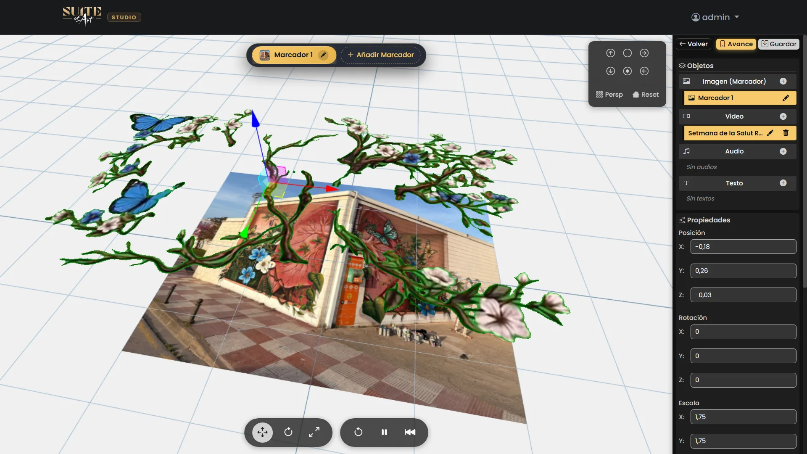
Task: Open the admin user dropdown
Action: click(715, 17)
